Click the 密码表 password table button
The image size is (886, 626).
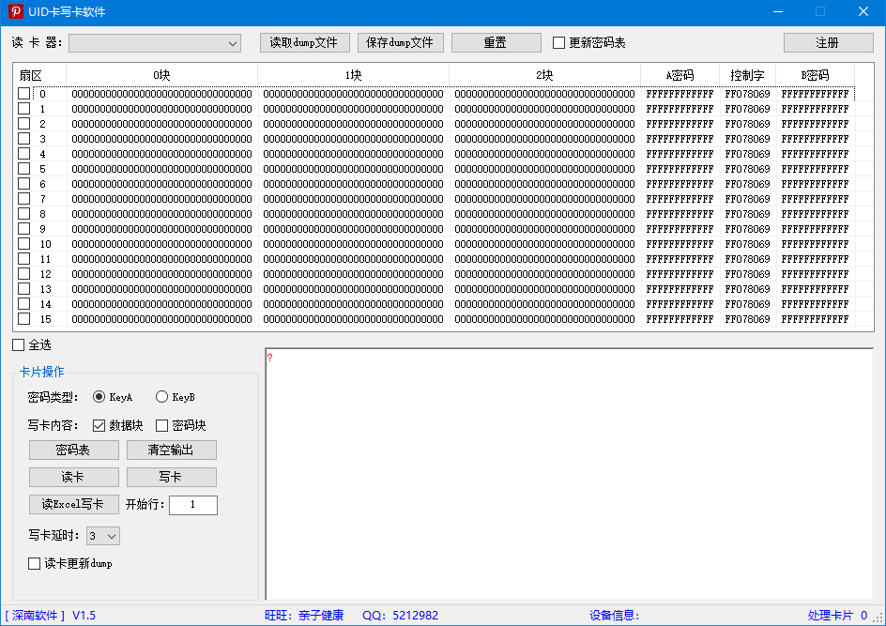pos(73,450)
